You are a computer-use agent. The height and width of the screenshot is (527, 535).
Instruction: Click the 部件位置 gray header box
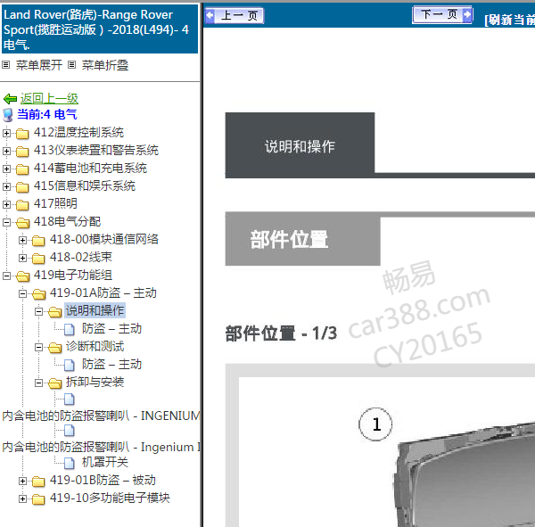tap(302, 239)
